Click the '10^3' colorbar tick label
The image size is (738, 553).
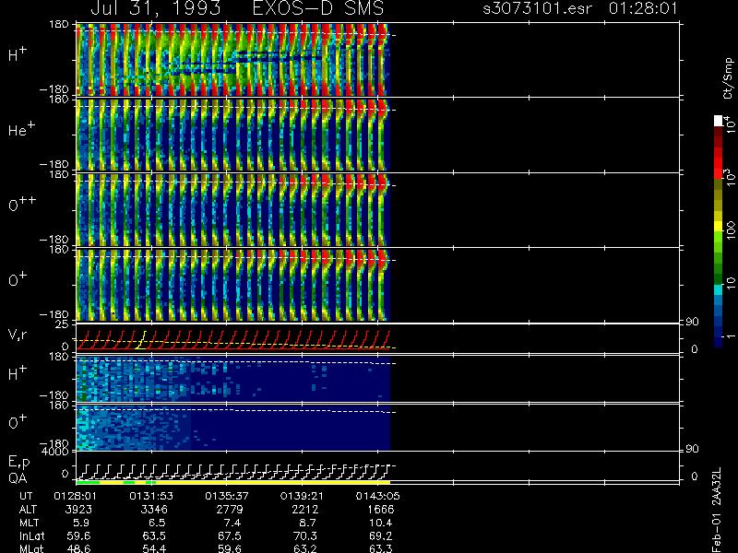730,179
